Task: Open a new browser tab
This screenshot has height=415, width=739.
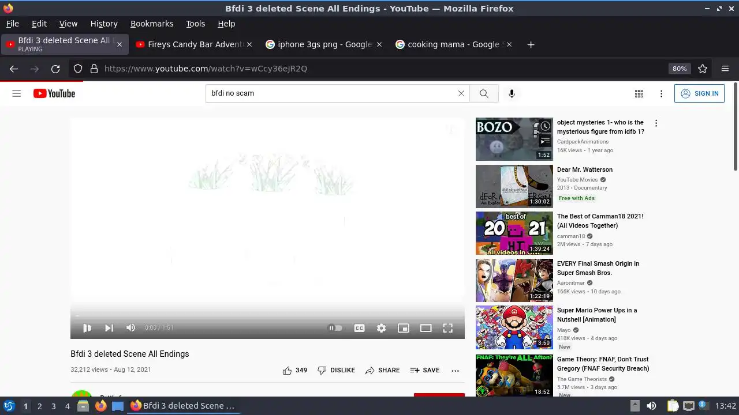Action: [x=531, y=44]
